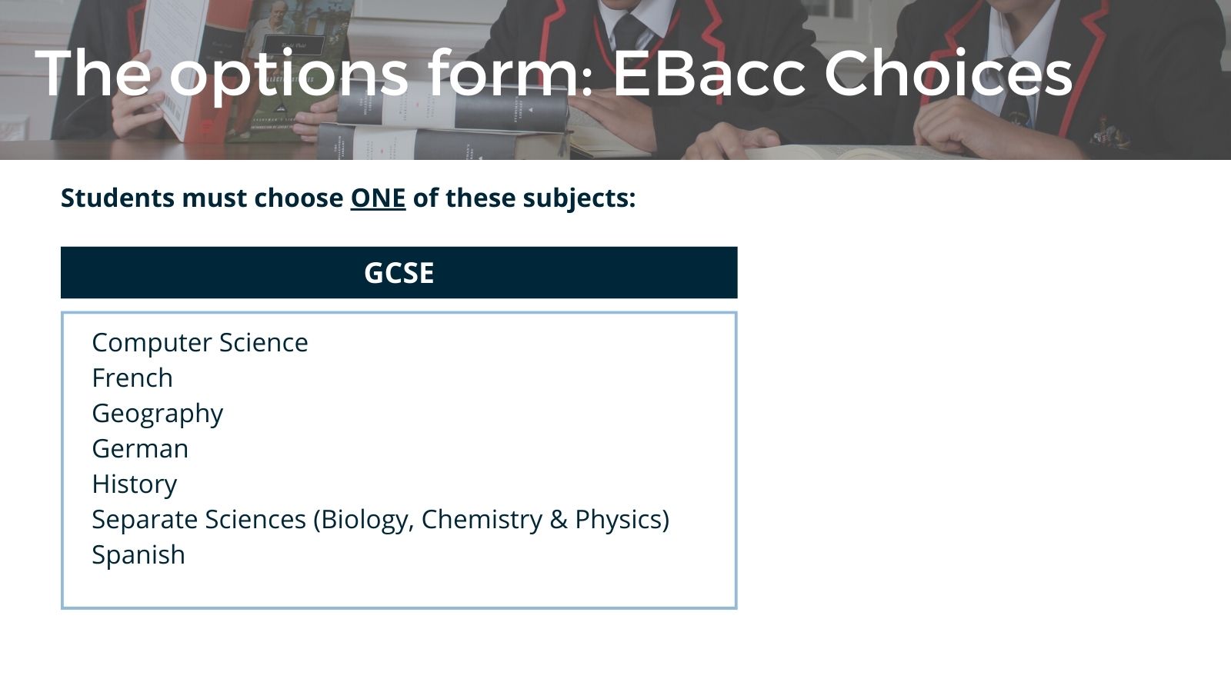Image resolution: width=1231 pixels, height=692 pixels.
Task: Click the 'Computer Science' subject line
Action: pyautogui.click(x=200, y=342)
